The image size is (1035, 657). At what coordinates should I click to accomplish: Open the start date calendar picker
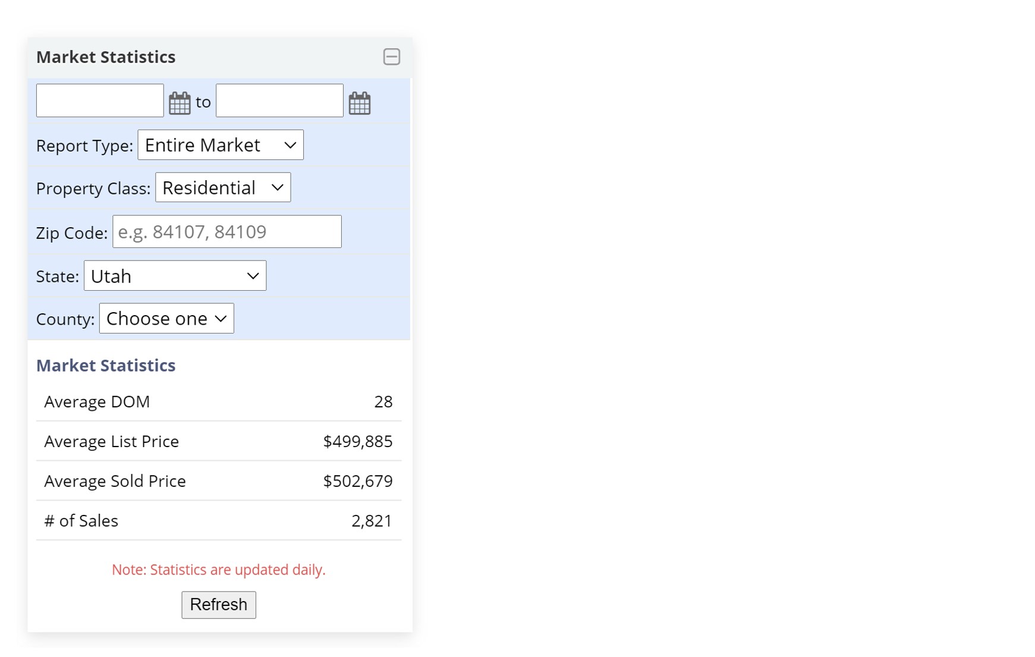pos(180,102)
